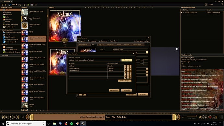Click the volume slider

(x=192, y=116)
